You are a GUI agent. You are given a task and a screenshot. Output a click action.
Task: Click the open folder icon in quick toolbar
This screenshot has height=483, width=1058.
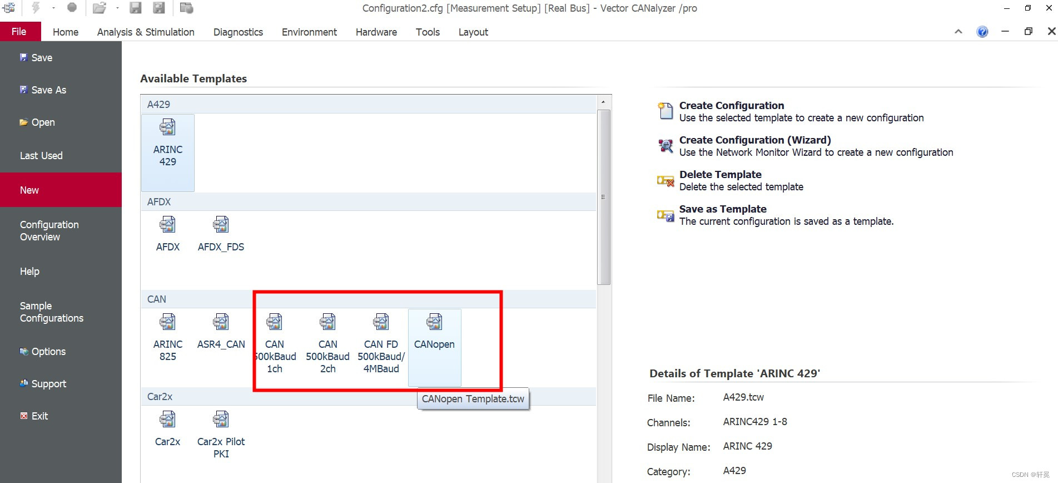tap(100, 8)
